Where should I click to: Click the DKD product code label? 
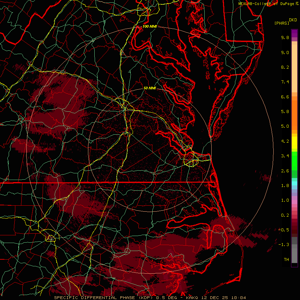click(x=293, y=20)
